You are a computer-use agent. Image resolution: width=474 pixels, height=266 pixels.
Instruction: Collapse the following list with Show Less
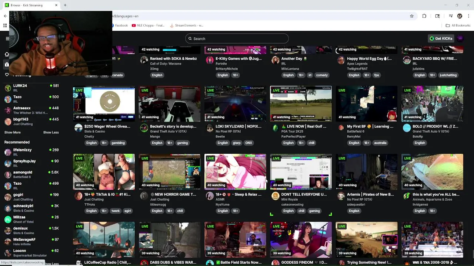(51, 132)
